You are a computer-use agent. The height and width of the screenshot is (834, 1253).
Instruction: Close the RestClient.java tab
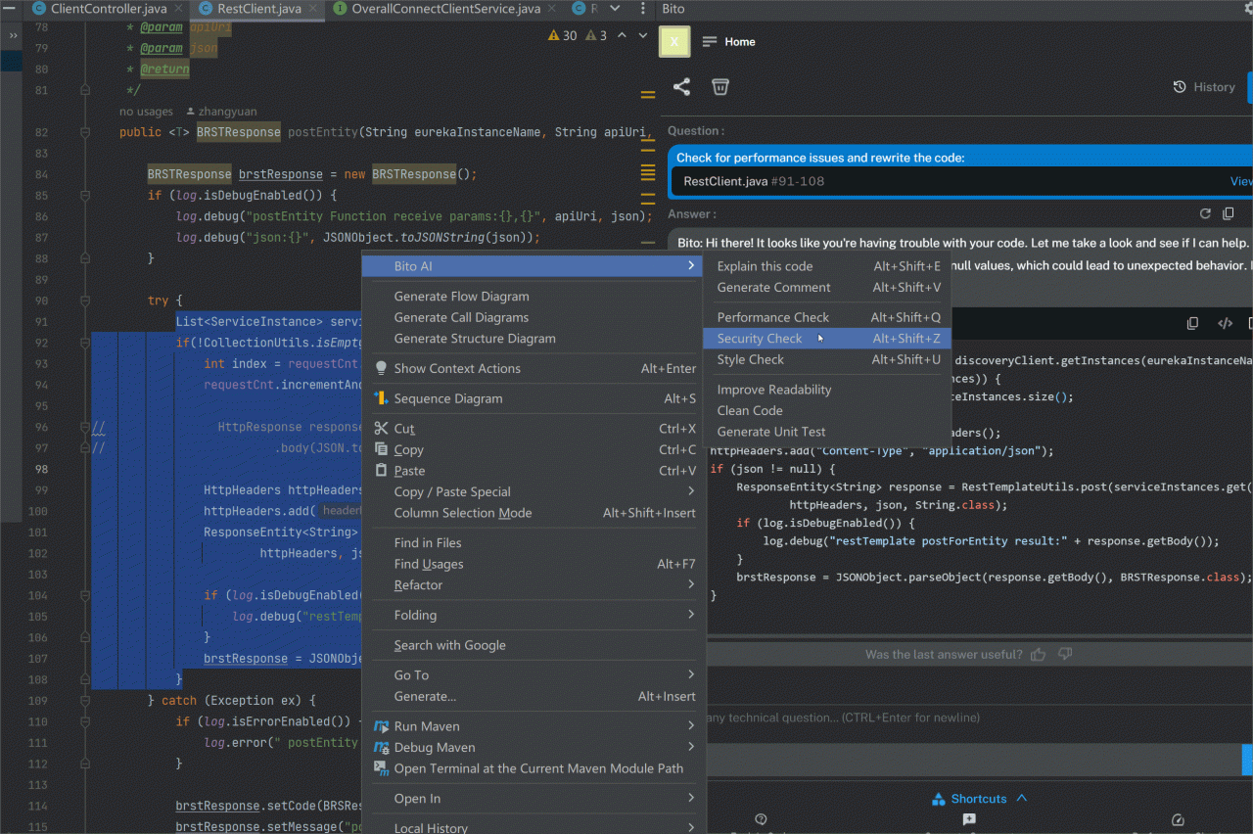click(x=314, y=9)
